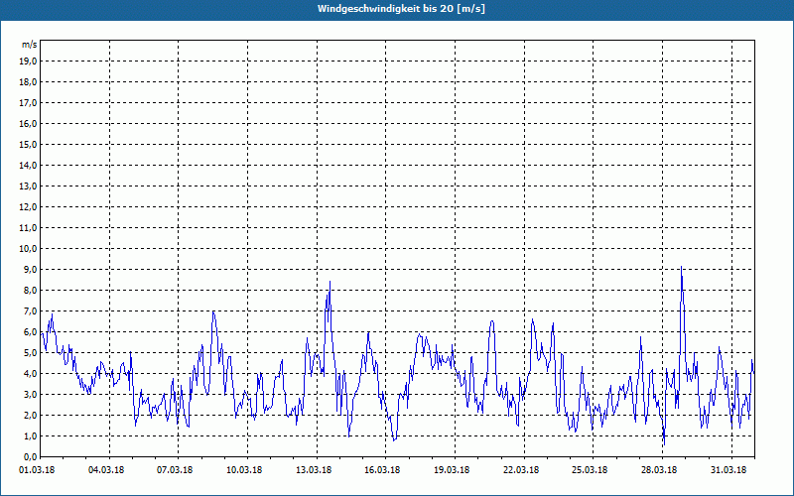Image resolution: width=794 pixels, height=496 pixels.
Task: Click the 7,0 y-axis label
Action: (x=30, y=310)
